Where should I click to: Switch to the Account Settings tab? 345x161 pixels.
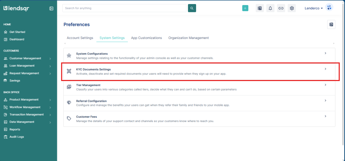click(x=80, y=38)
